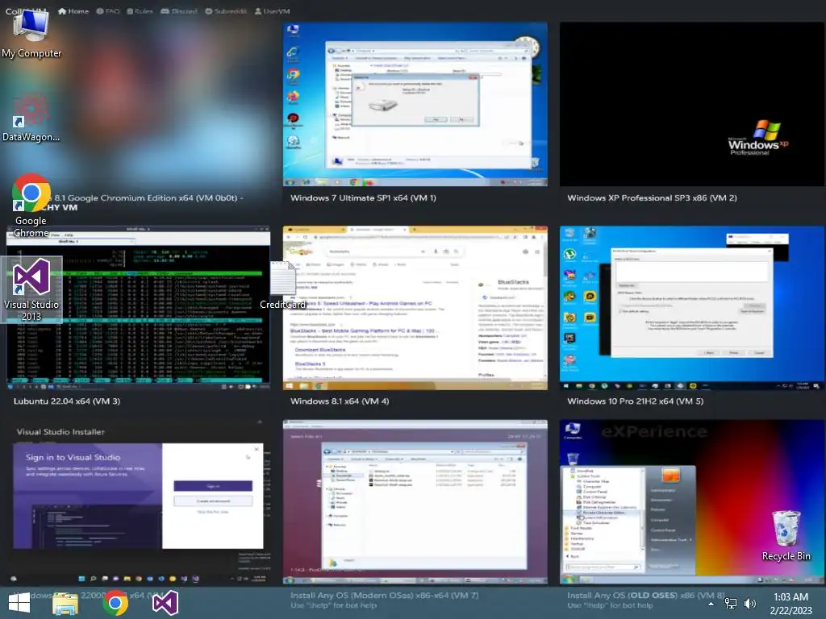Select the Visual Studio 2013 desktop icon

[x=31, y=289]
